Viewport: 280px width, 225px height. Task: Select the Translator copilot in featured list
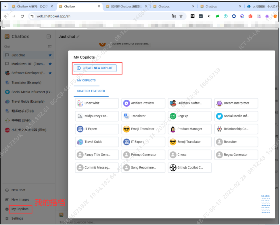(143, 116)
